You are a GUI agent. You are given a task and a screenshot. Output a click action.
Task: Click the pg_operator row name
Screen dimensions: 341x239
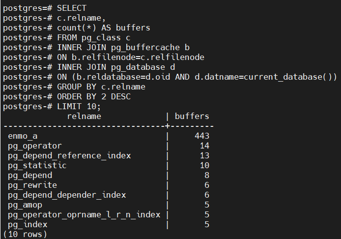click(x=35, y=146)
